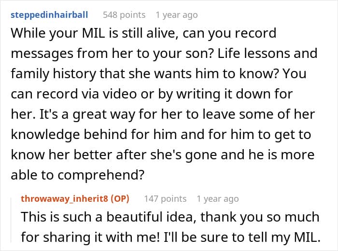
Task: Click the line 'can record via video or by writing'
Action: [152, 95]
